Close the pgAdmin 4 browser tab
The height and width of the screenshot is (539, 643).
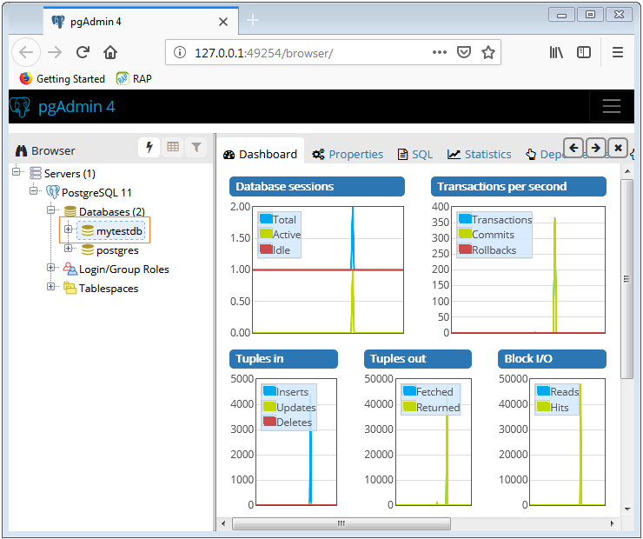pos(223,22)
